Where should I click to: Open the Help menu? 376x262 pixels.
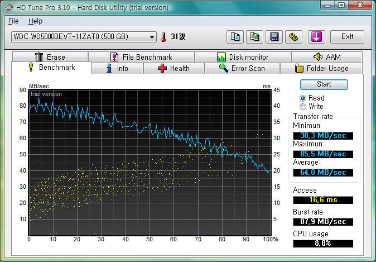35,21
